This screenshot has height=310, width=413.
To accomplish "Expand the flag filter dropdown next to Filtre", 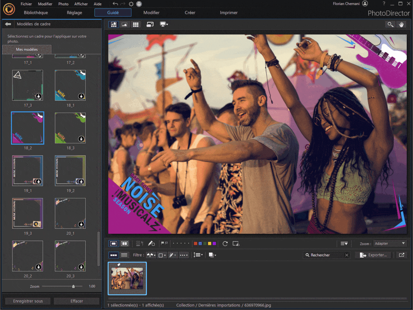I will [x=151, y=255].
